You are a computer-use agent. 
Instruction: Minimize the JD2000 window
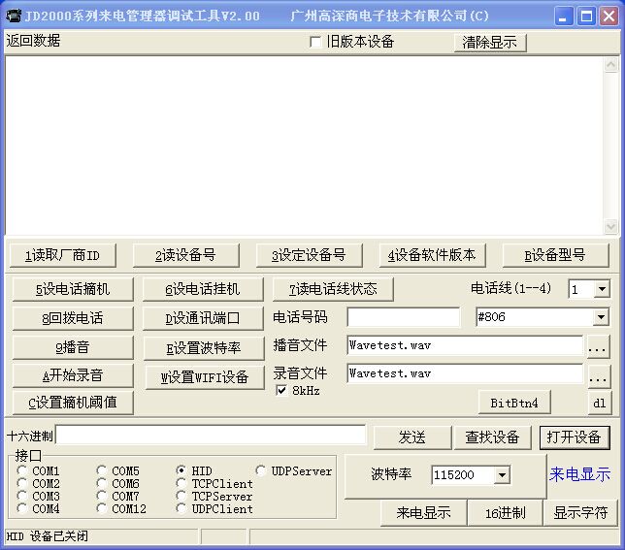(x=564, y=16)
